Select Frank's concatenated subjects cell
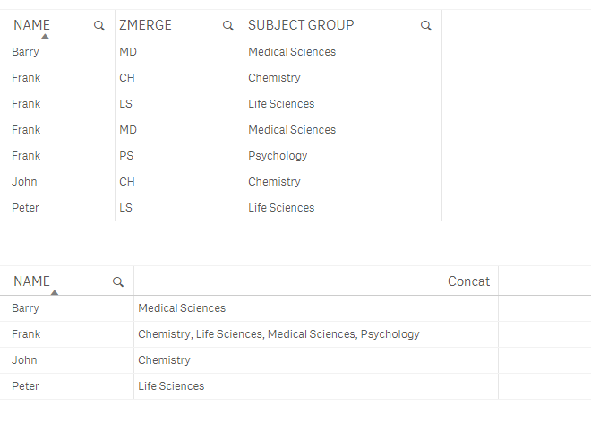The width and height of the screenshot is (591, 424). tap(278, 334)
